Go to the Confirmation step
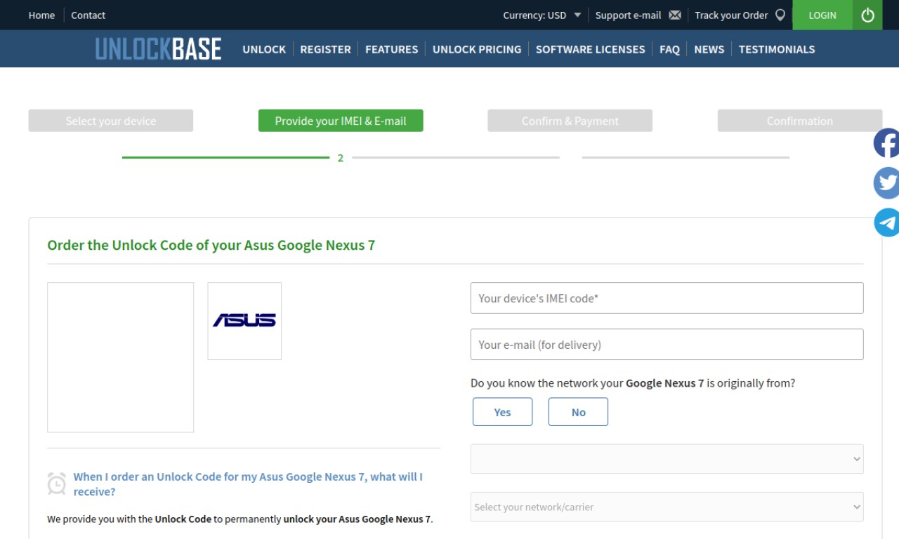The image size is (899, 539). click(x=800, y=121)
